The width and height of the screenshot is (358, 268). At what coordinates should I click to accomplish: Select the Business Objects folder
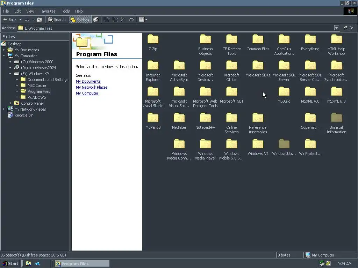click(205, 45)
